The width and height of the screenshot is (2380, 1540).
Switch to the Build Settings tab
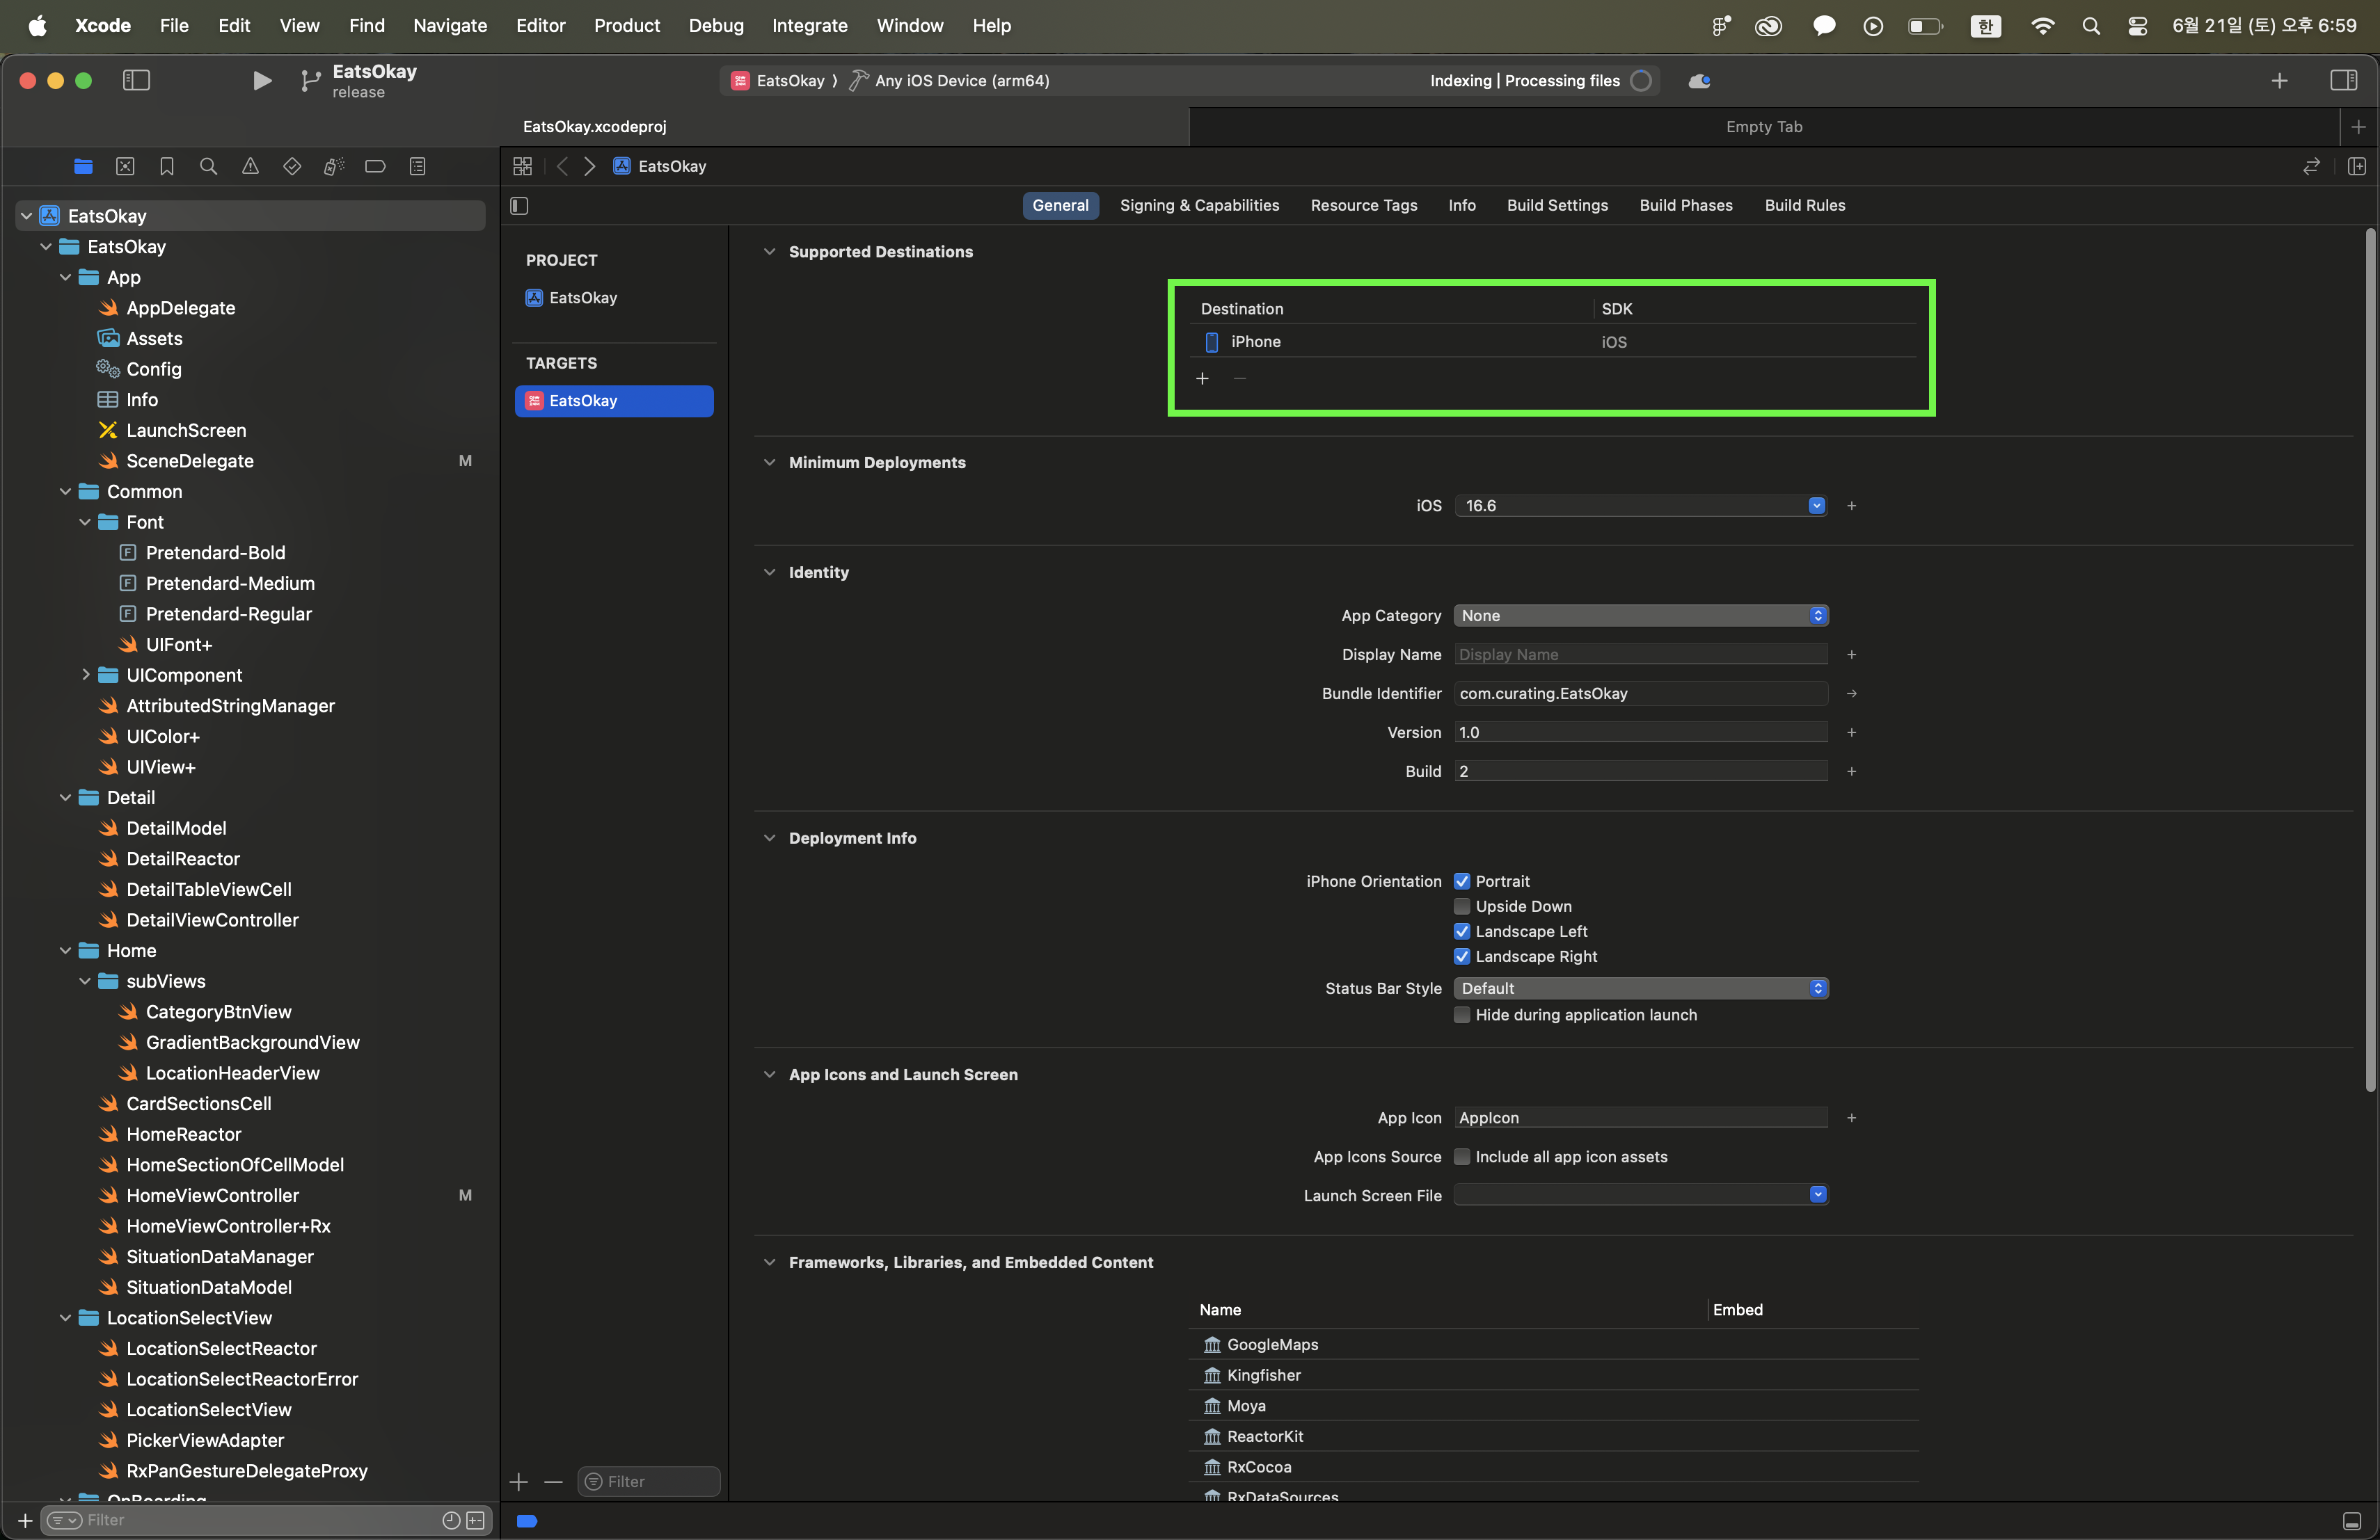pyautogui.click(x=1557, y=205)
